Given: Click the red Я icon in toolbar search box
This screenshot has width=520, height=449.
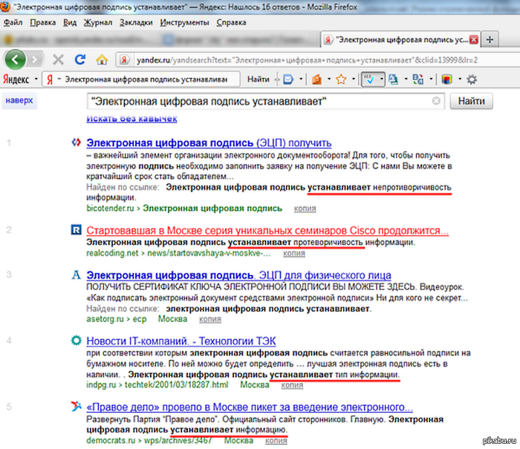Looking at the screenshot, I should click(x=50, y=79).
